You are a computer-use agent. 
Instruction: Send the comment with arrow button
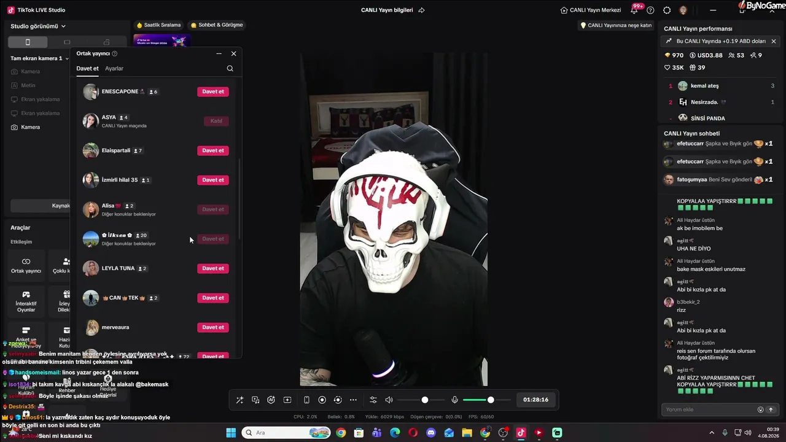pos(771,409)
